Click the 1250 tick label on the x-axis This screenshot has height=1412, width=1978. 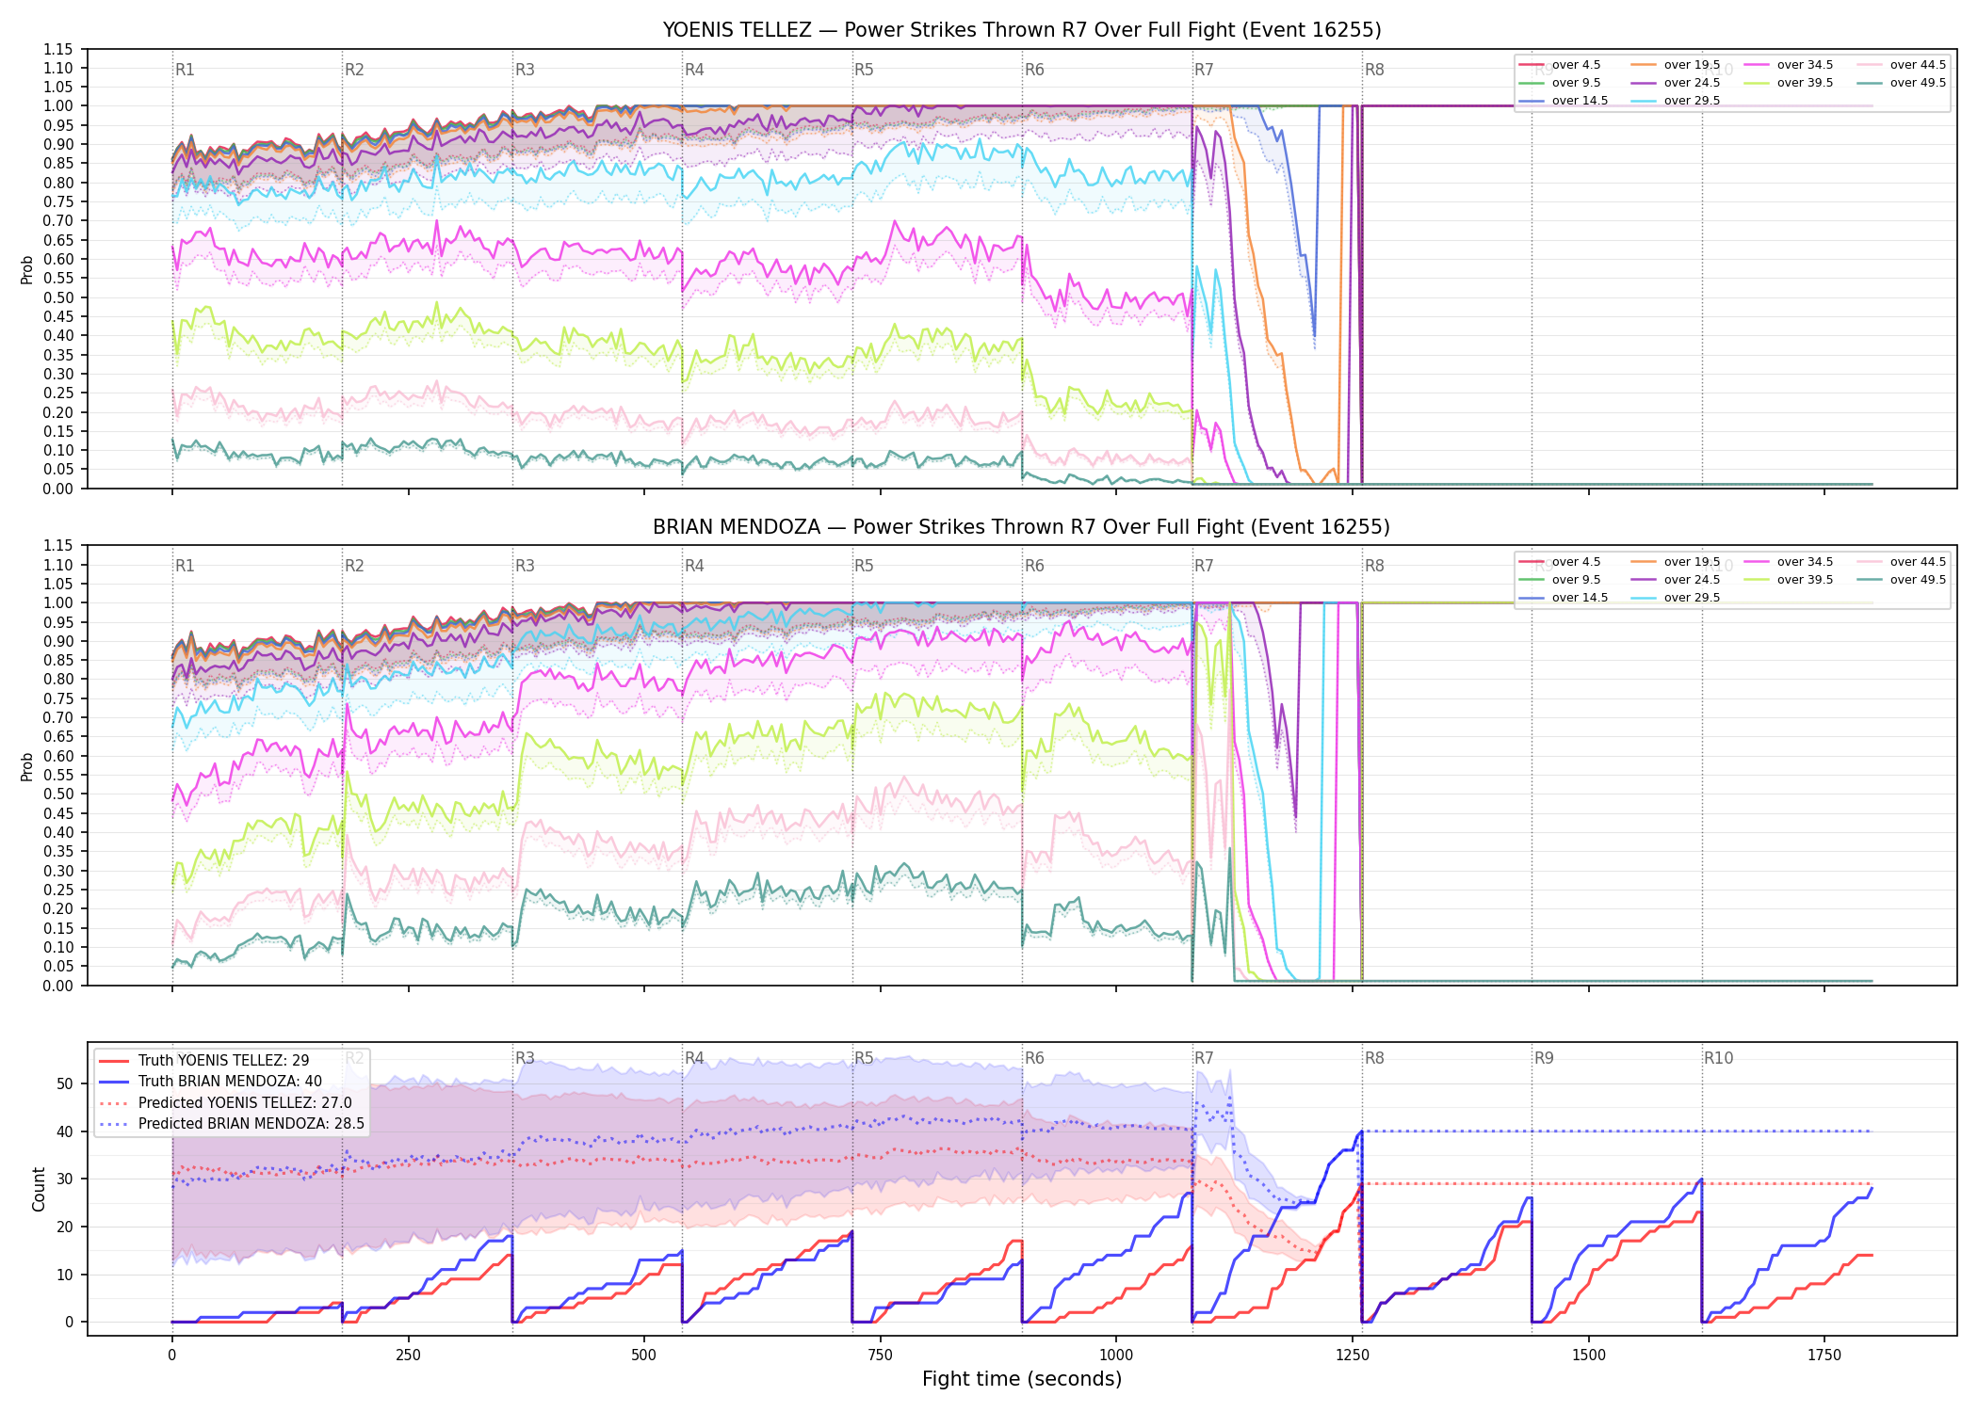click(x=1353, y=1355)
